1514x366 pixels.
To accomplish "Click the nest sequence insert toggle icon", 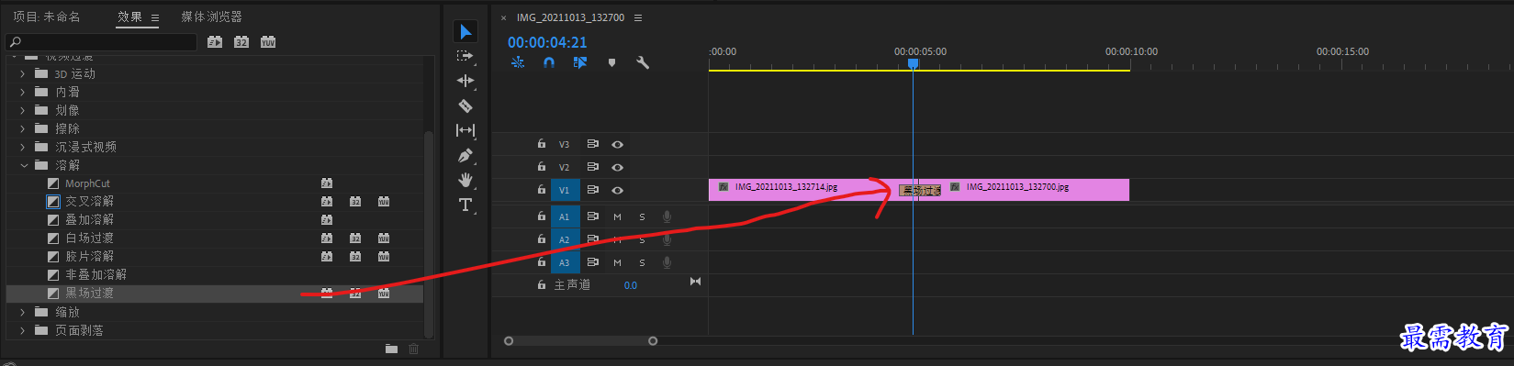I will pyautogui.click(x=518, y=62).
